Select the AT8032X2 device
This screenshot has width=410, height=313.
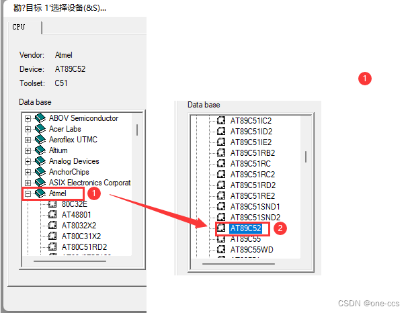(x=79, y=226)
